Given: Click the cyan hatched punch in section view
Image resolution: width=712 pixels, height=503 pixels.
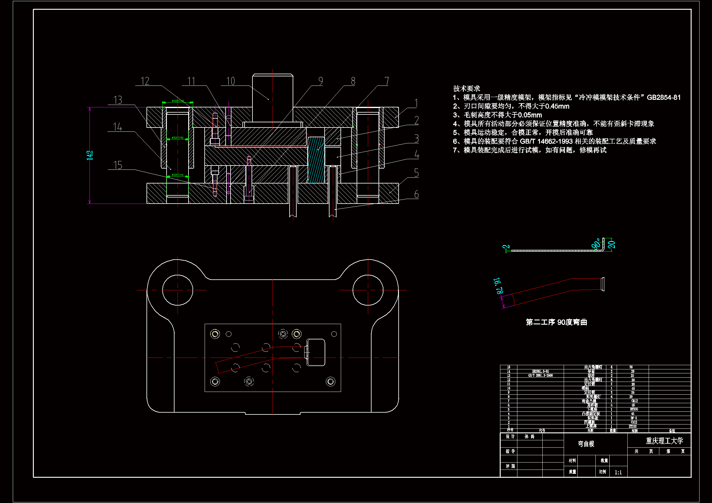Looking at the screenshot, I should coord(316,160).
